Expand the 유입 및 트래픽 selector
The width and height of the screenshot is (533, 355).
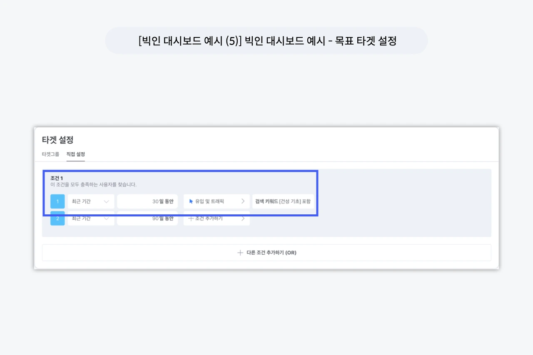click(x=217, y=201)
